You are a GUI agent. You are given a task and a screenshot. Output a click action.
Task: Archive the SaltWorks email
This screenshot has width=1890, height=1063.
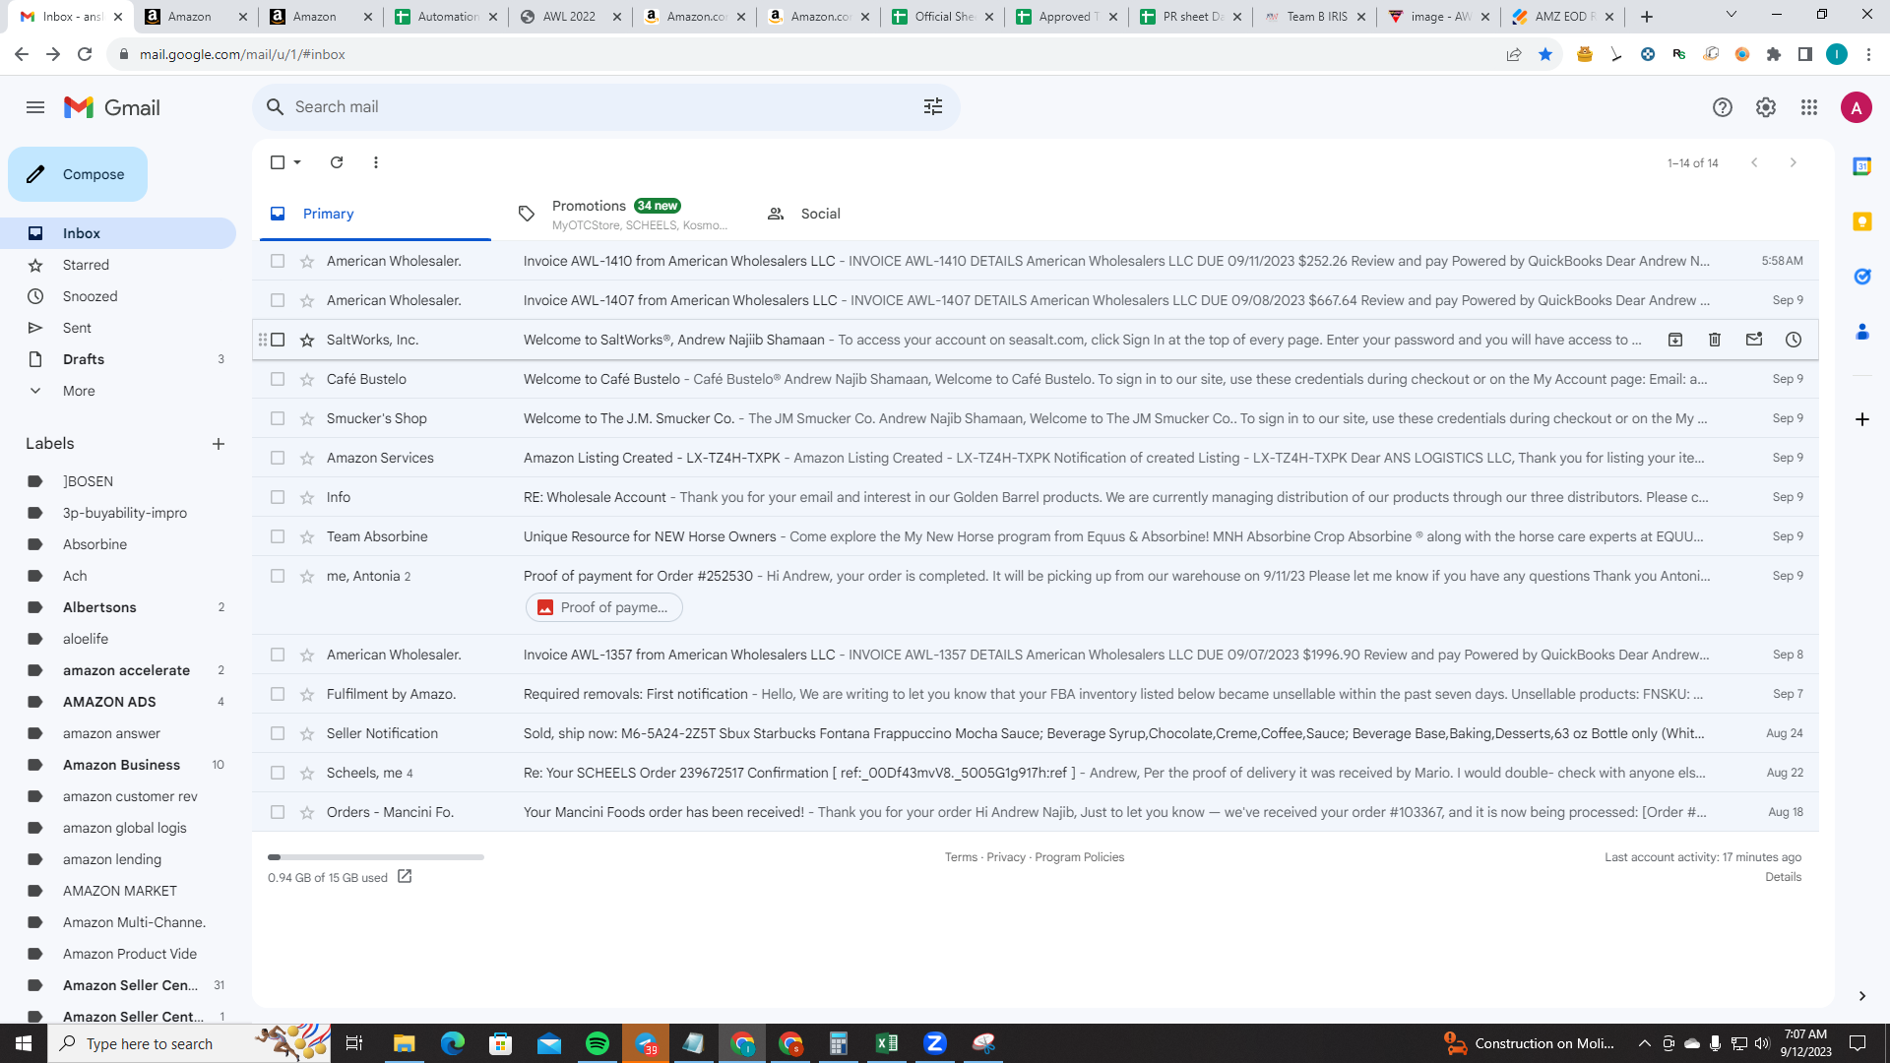[1675, 340]
